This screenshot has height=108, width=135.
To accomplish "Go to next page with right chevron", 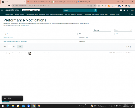I will point(131,47).
